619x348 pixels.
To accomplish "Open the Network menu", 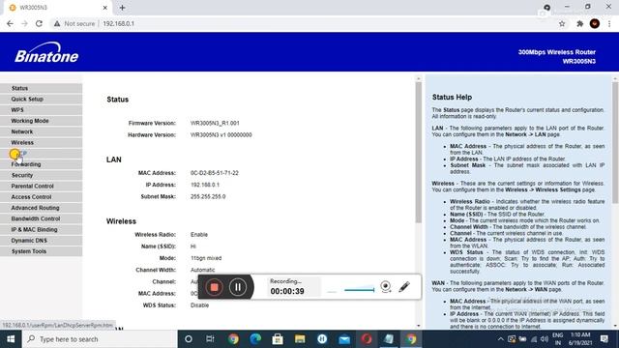I will coord(41,131).
